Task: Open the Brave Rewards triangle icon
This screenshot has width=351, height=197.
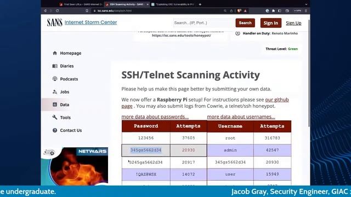Action: [245, 11]
